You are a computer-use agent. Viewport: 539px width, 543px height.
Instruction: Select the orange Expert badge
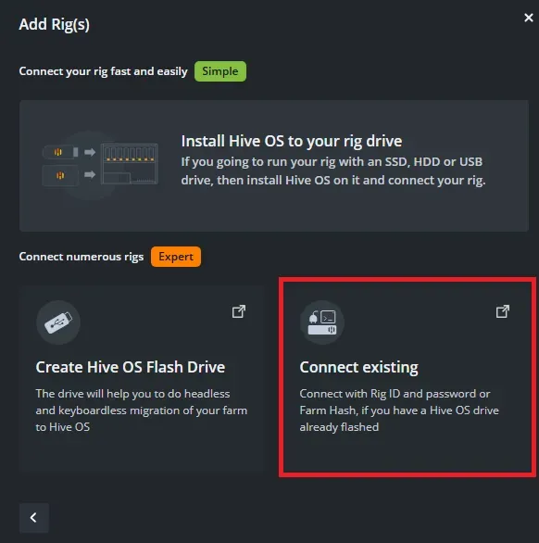(176, 257)
